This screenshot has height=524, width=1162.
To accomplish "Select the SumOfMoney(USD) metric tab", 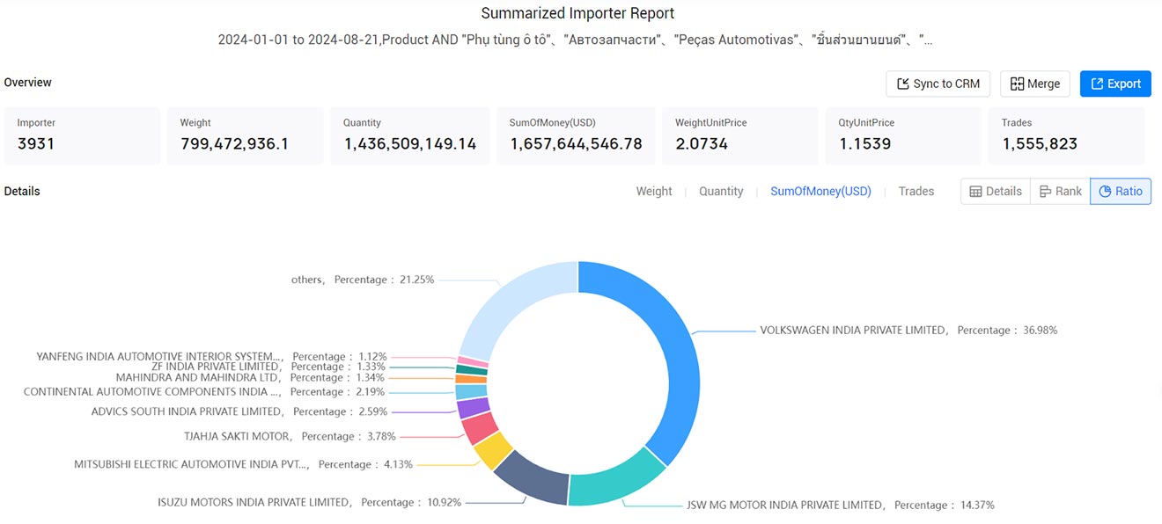I will pos(820,191).
